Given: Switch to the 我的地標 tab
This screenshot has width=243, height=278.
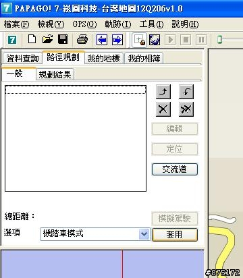Looking at the screenshot, I should (x=104, y=59).
